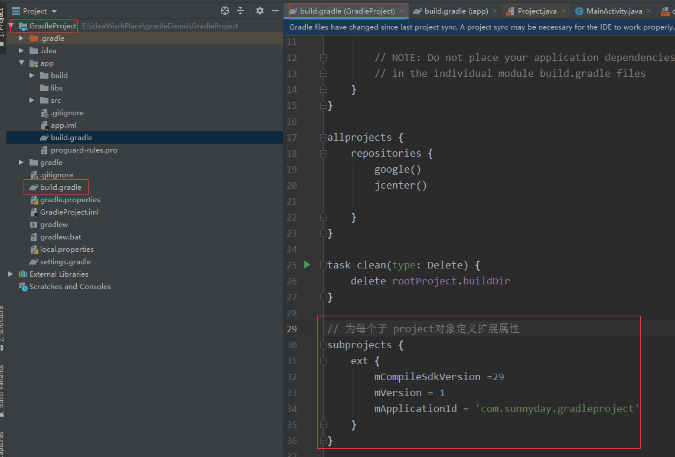This screenshot has width=675, height=457.
Task: Collapse the GradleProject root node
Action: coord(12,26)
